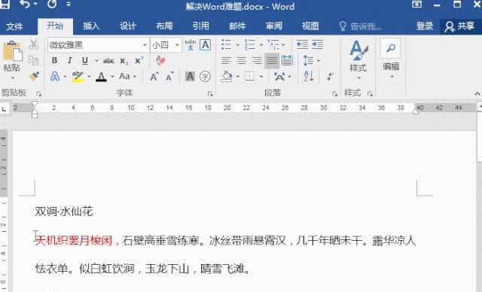
Task: Click the 粘贴 paste button
Action: (12, 60)
